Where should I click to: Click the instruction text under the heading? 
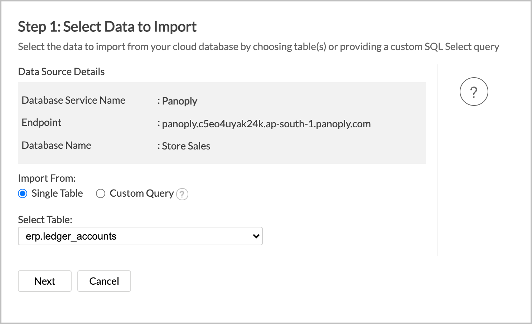click(x=258, y=46)
